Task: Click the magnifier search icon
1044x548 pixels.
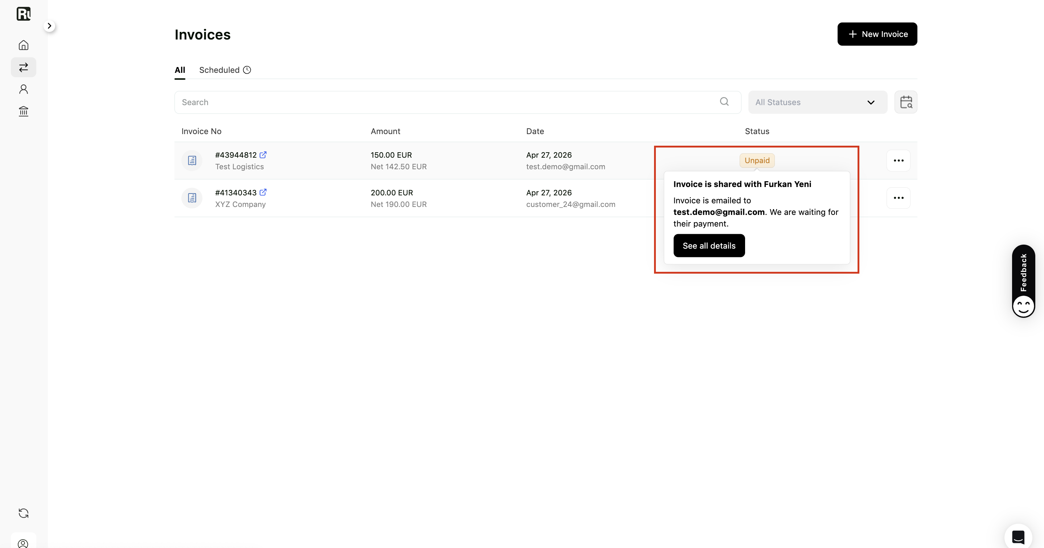Action: 724,101
